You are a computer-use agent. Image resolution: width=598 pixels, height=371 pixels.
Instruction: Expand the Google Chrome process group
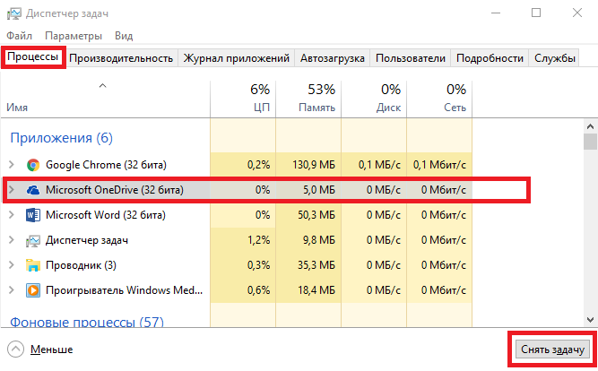(x=12, y=165)
